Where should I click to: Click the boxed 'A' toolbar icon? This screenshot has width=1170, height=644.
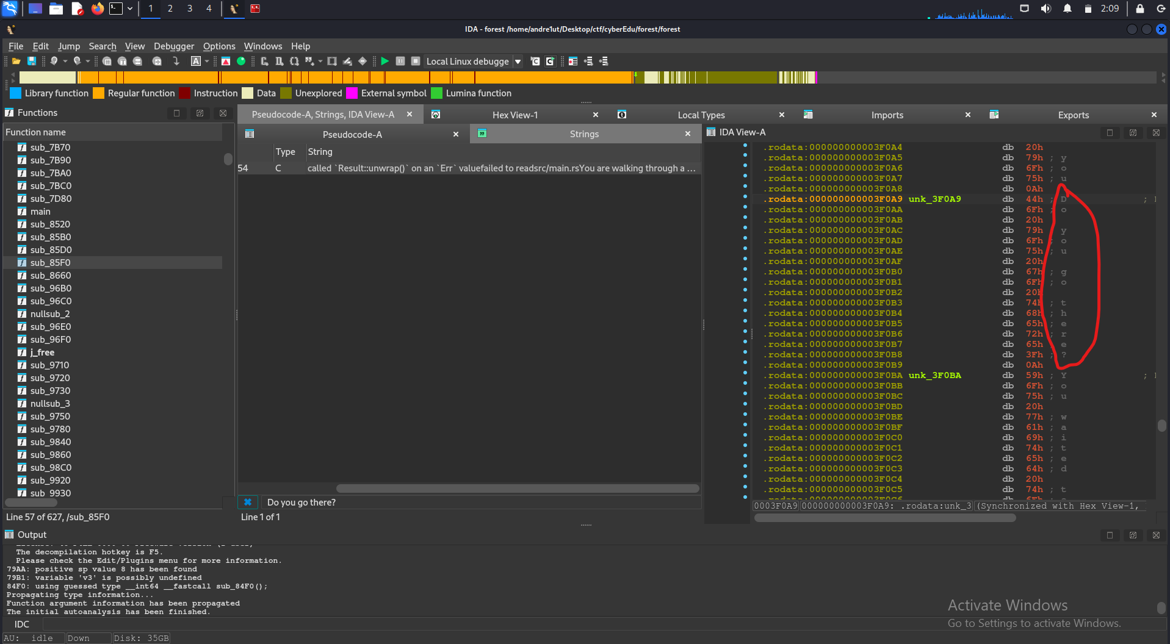(x=196, y=61)
